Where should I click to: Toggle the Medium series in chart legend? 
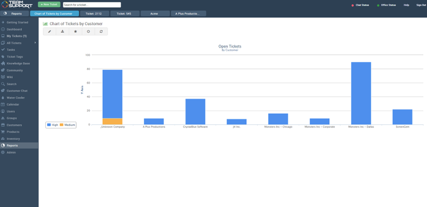tap(67, 125)
